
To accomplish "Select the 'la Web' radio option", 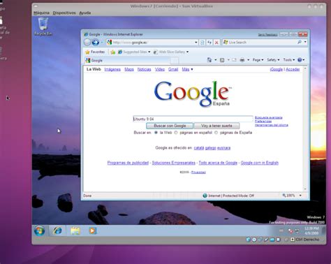I will pyautogui.click(x=156, y=133).
